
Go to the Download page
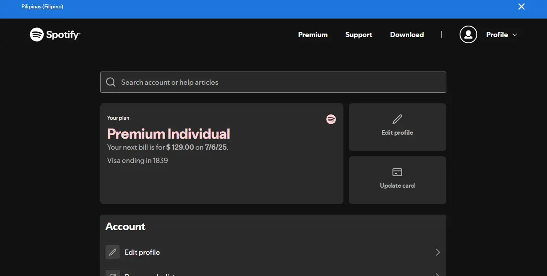point(407,34)
